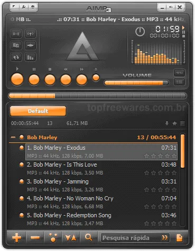Select track 1. Bob Marley - Exodus
195x251 pixels.
coord(101,152)
